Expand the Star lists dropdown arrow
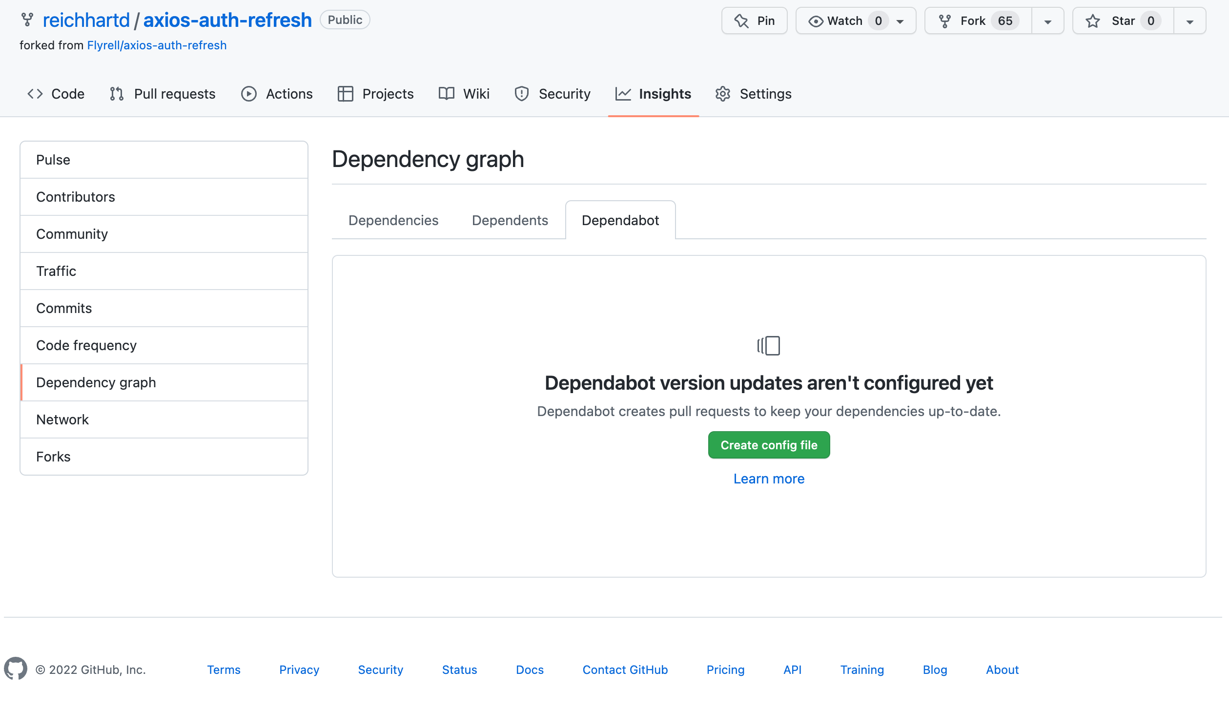The width and height of the screenshot is (1229, 711). (x=1189, y=22)
